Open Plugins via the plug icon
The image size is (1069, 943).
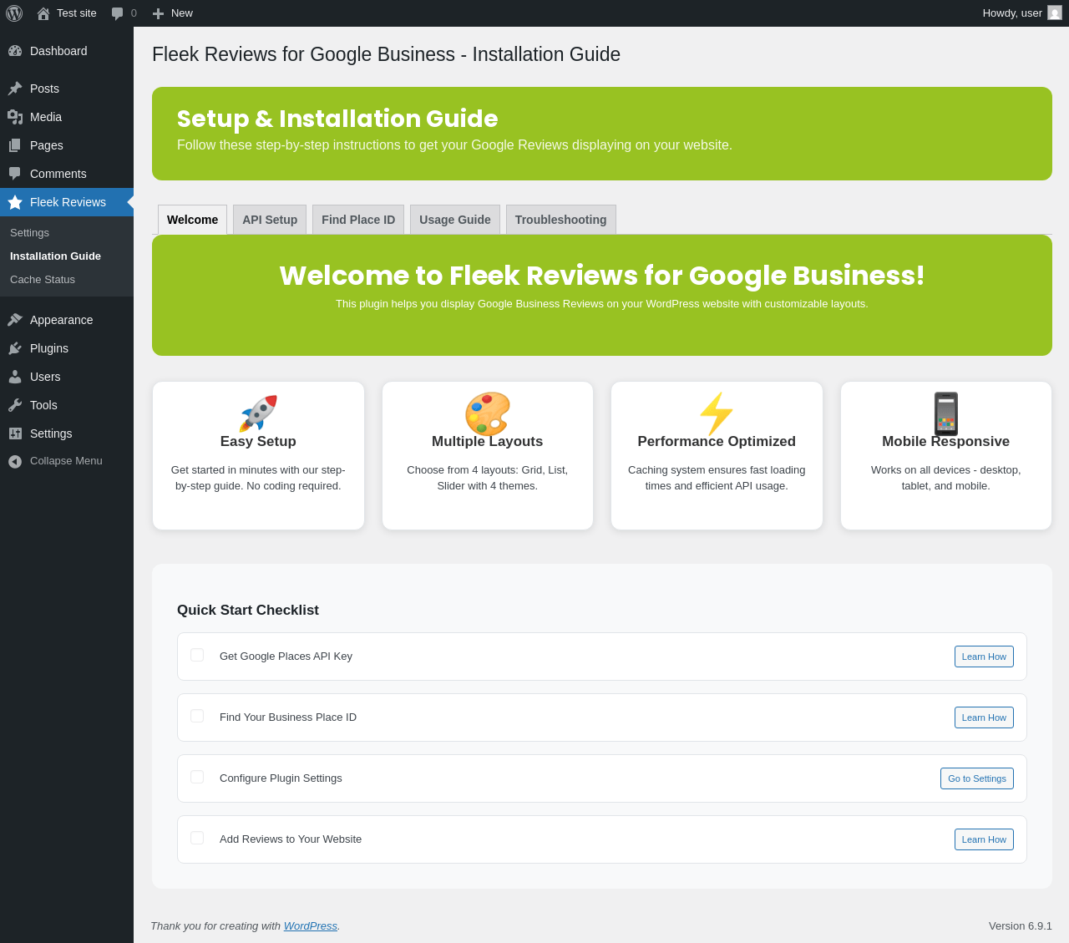pyautogui.click(x=15, y=348)
